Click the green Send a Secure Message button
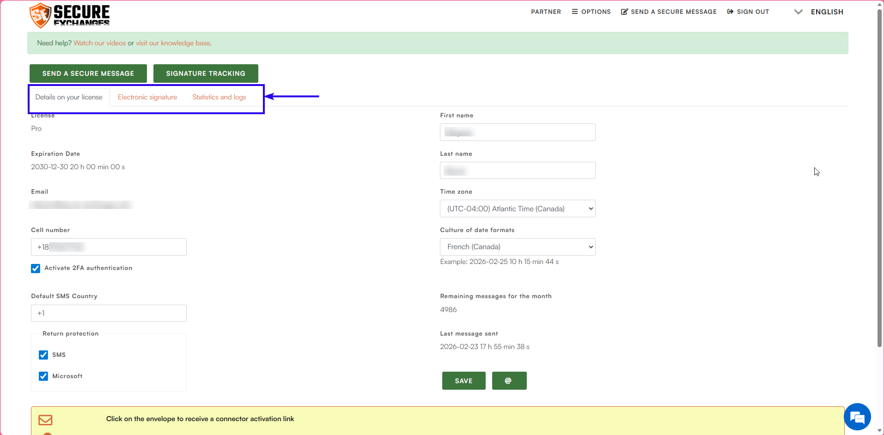884x435 pixels. [88, 74]
